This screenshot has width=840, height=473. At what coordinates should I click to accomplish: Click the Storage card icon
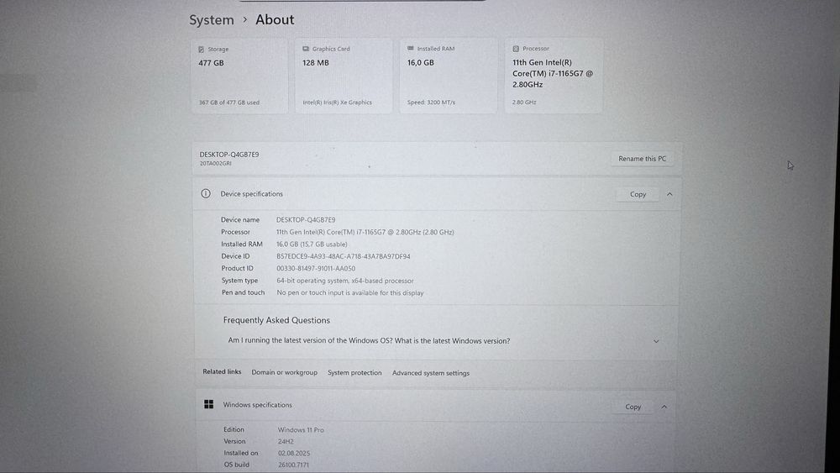[x=201, y=50]
